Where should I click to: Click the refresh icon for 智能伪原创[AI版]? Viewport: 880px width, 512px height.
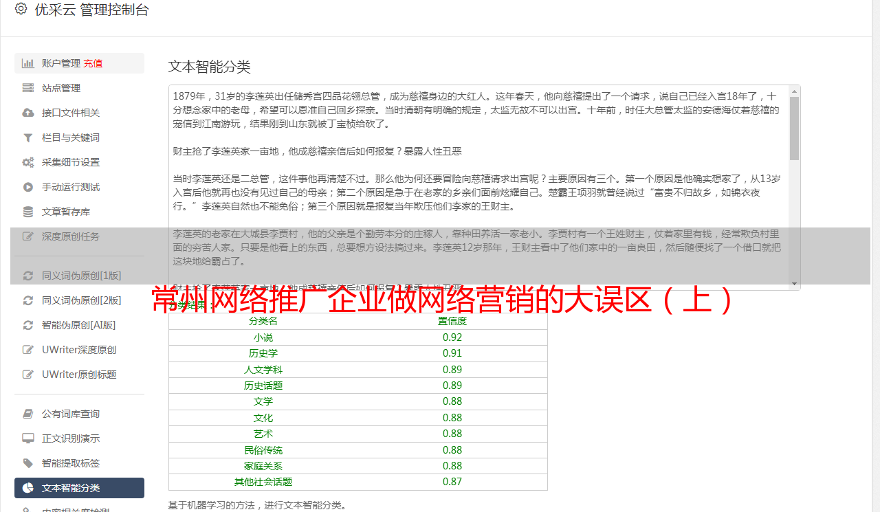click(28, 325)
